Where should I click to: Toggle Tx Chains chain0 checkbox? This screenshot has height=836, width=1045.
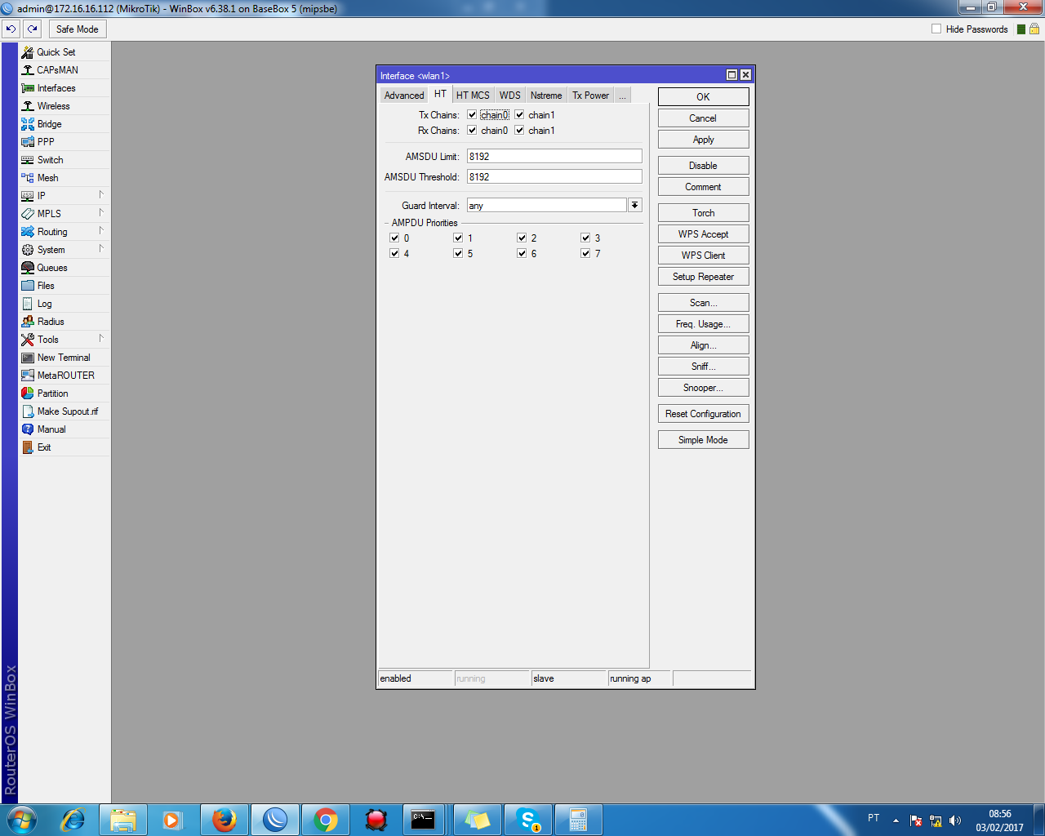point(472,115)
